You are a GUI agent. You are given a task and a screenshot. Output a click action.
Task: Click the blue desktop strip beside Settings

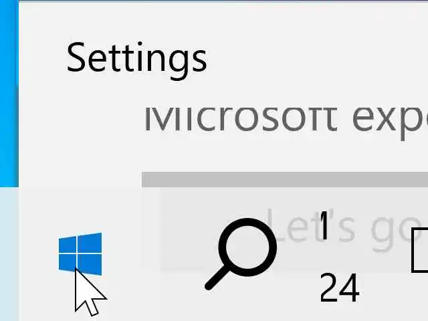click(x=9, y=93)
